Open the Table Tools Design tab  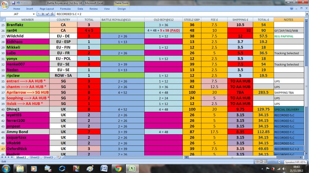point(121,9)
